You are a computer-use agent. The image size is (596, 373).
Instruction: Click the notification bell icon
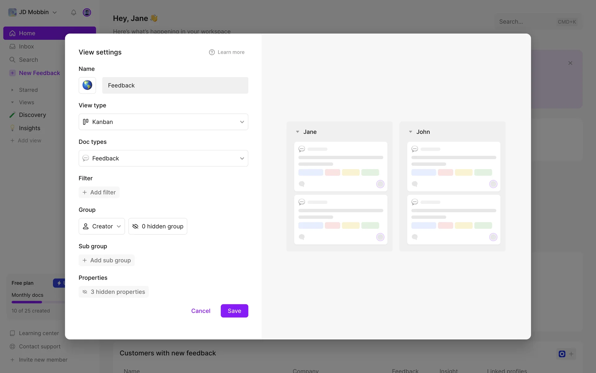pos(74,12)
